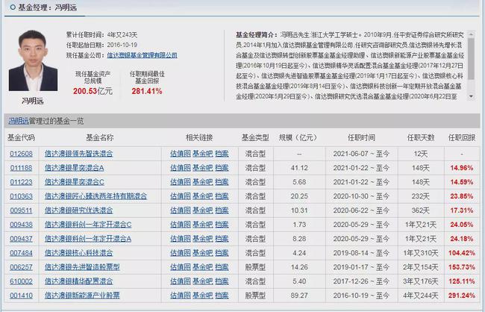The width and height of the screenshot is (485, 312).
Task: Open fund code 011188 link
Action: (21, 168)
